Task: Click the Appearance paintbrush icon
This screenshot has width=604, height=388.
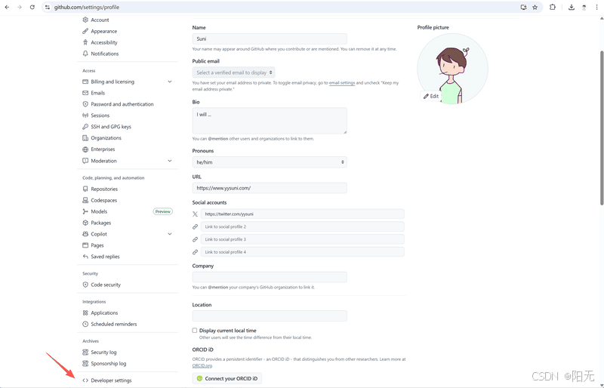Action: pos(85,31)
